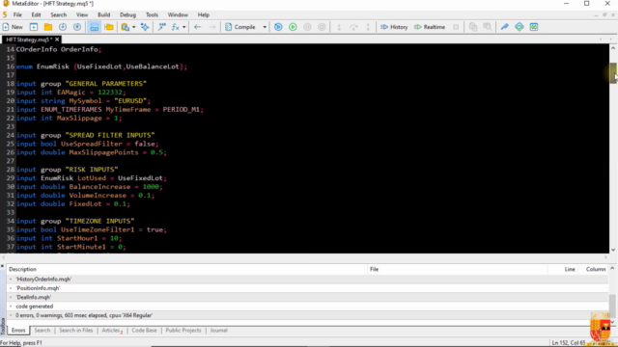Start debugging on real data icon

click(x=278, y=27)
